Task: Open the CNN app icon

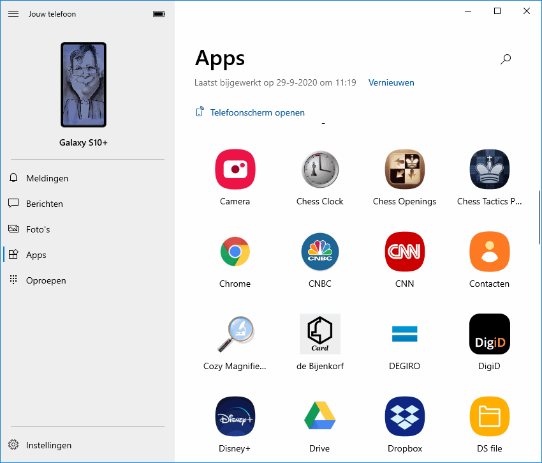Action: point(405,252)
